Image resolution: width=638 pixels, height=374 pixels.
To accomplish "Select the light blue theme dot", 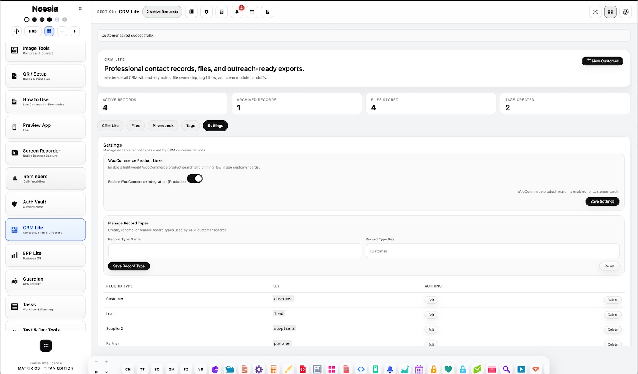I will pos(57,19).
